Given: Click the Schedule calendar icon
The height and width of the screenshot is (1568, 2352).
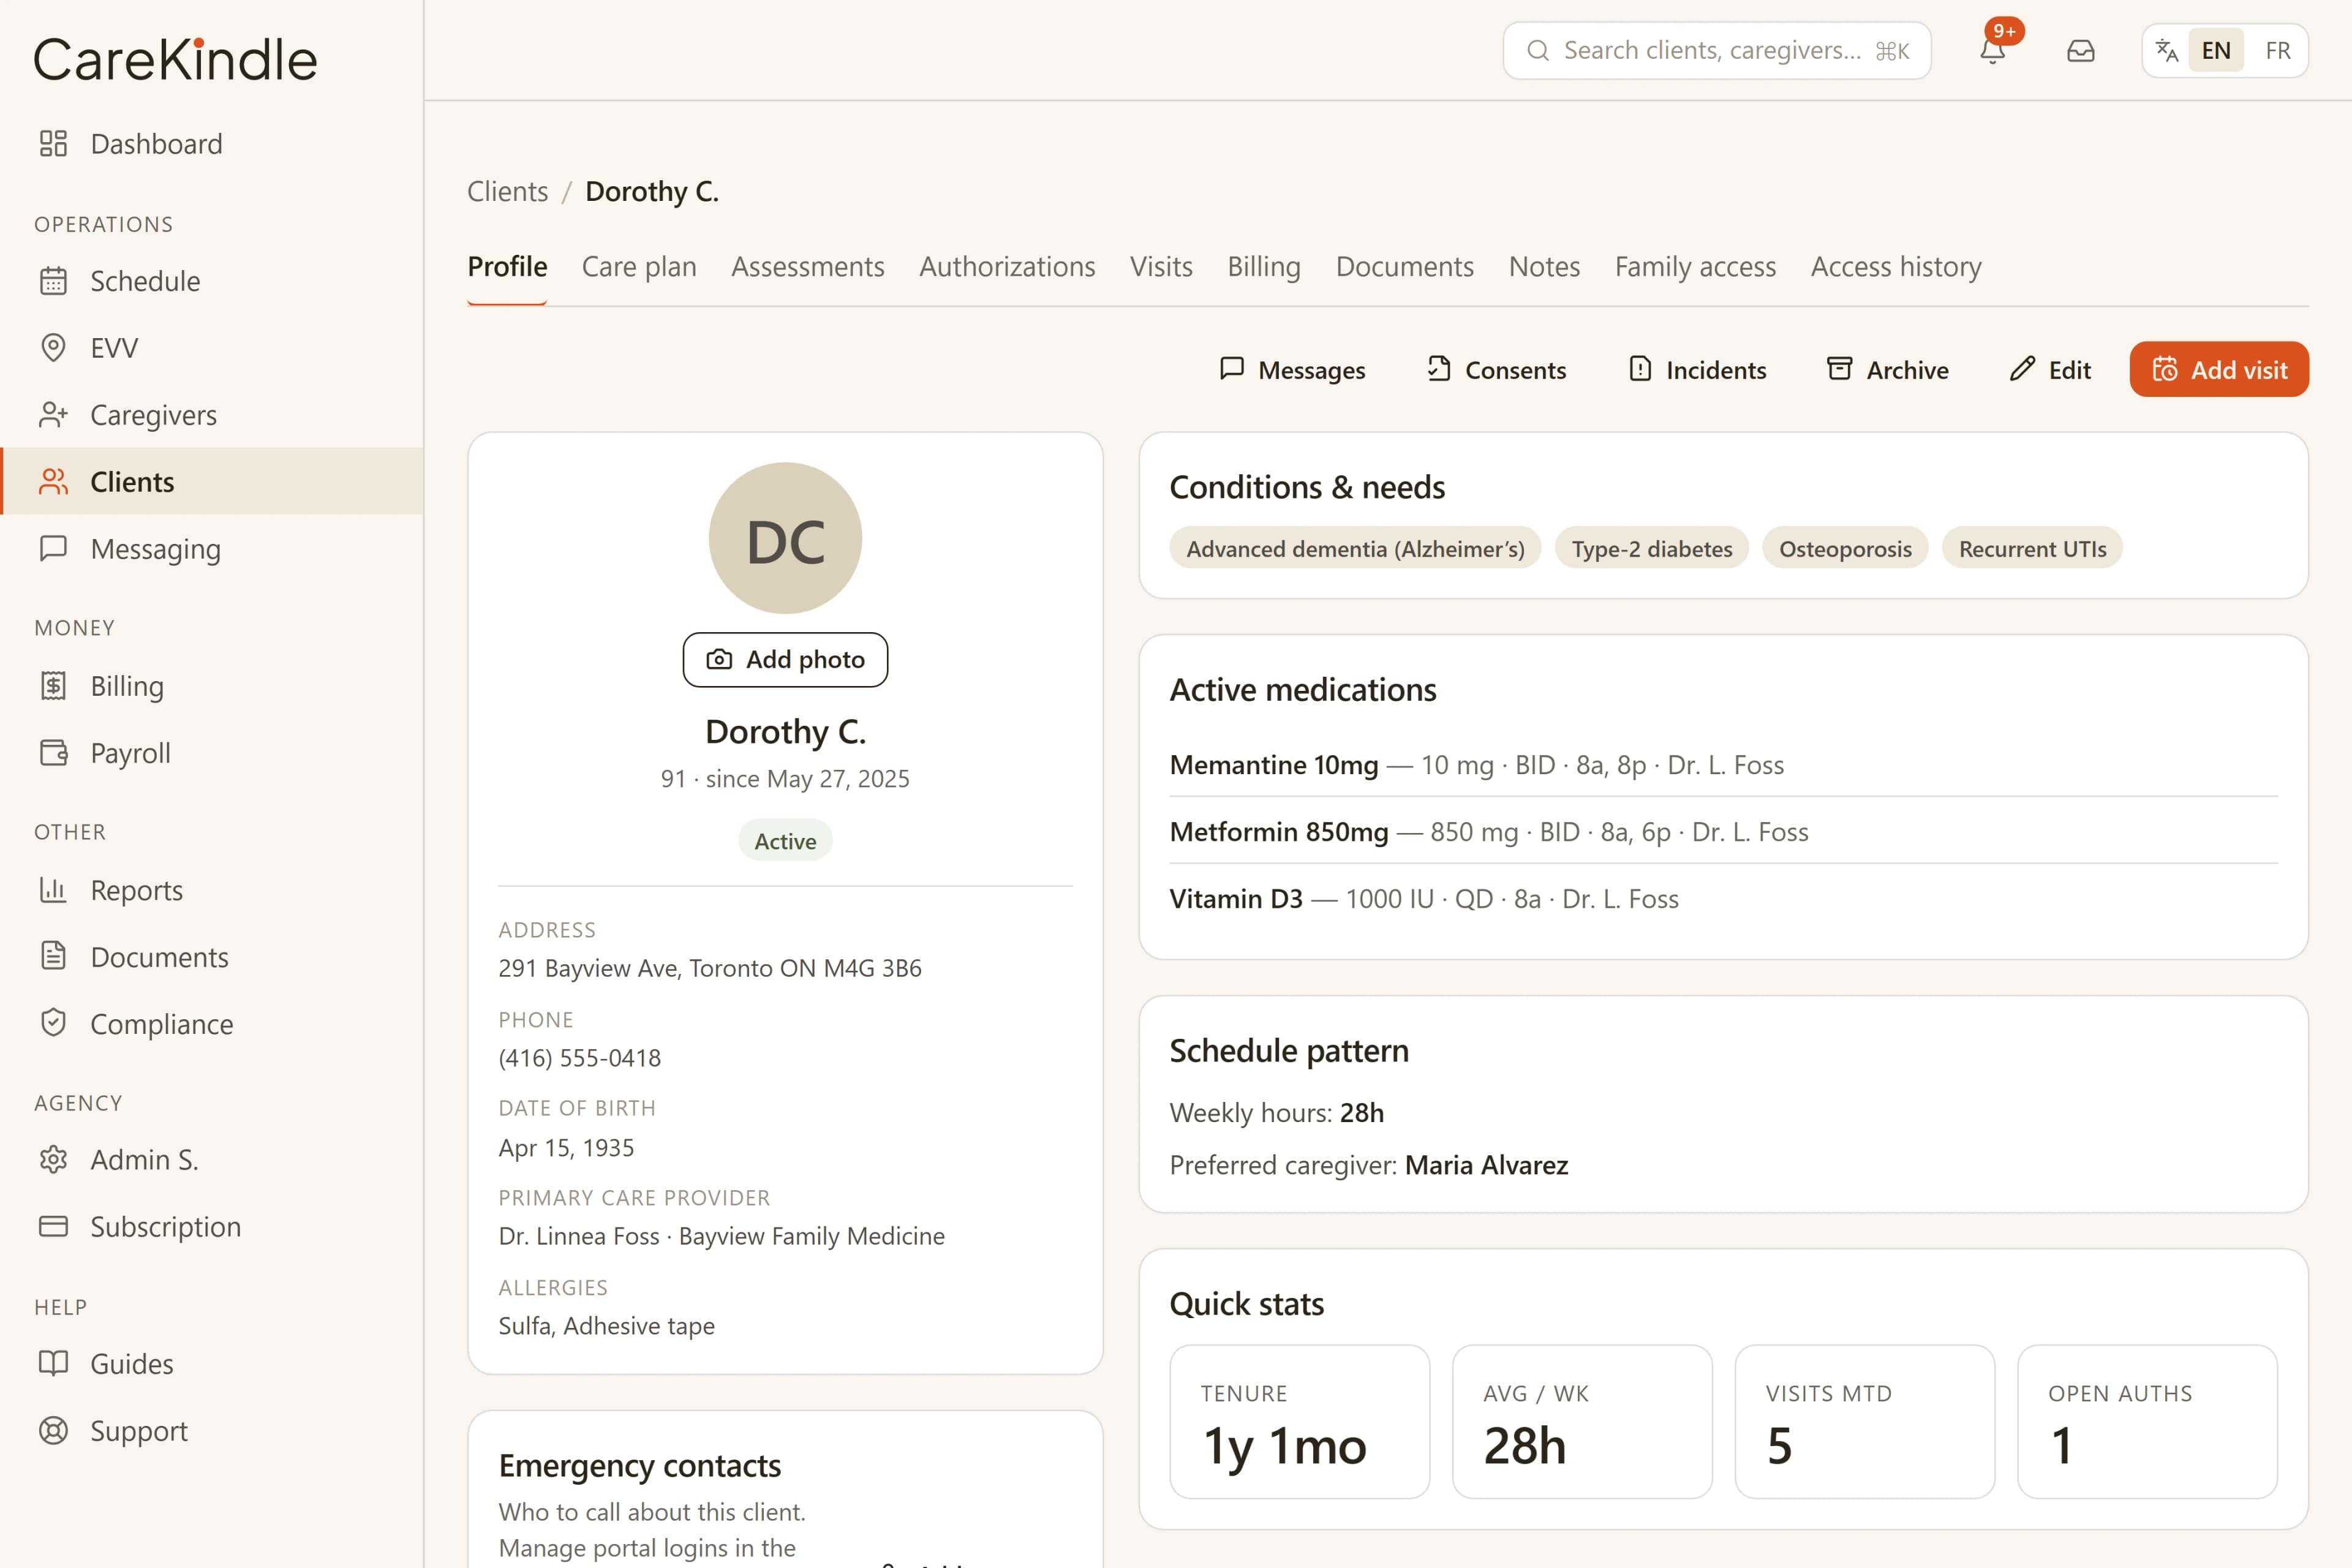Looking at the screenshot, I should click(53, 281).
